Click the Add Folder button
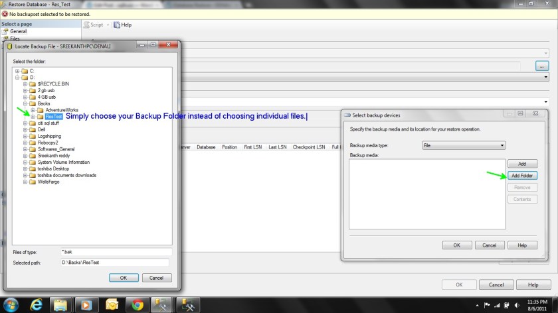The width and height of the screenshot is (558, 313). (x=521, y=176)
